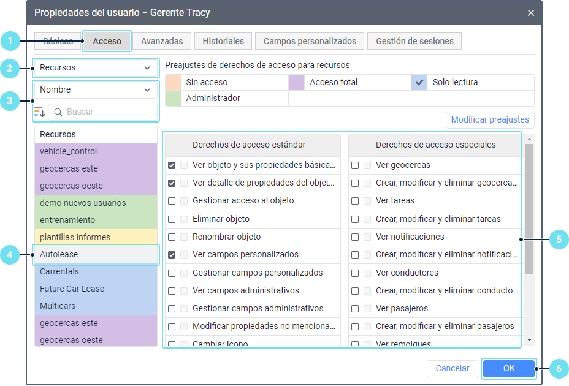Check Crear, modificar y eliminar tareas
The height and width of the screenshot is (386, 569).
coord(355,219)
